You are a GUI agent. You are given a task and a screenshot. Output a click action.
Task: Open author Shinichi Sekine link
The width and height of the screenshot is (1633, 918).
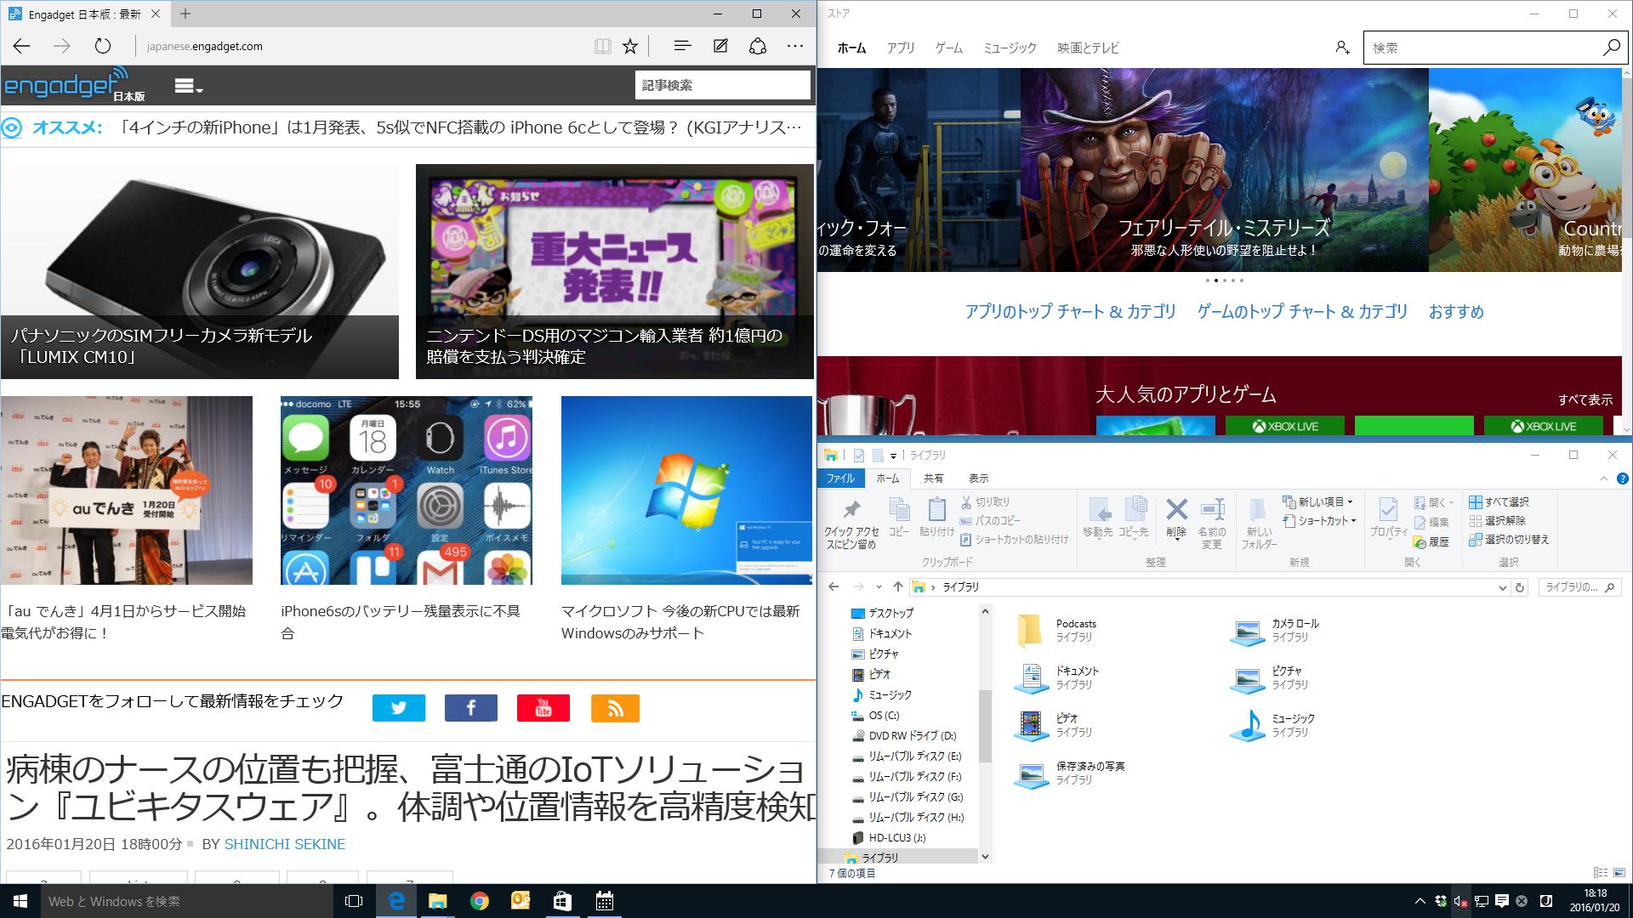[285, 844]
